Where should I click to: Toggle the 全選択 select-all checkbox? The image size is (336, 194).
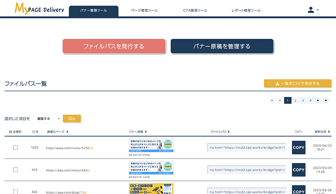[10, 132]
